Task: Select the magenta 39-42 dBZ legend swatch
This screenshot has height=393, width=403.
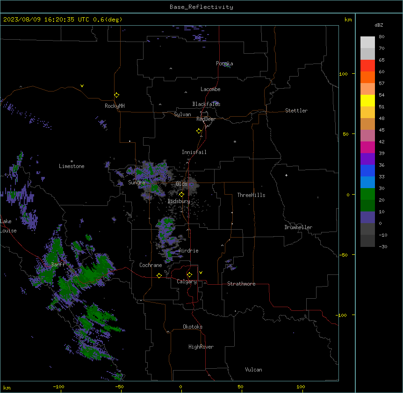Action: (367, 147)
